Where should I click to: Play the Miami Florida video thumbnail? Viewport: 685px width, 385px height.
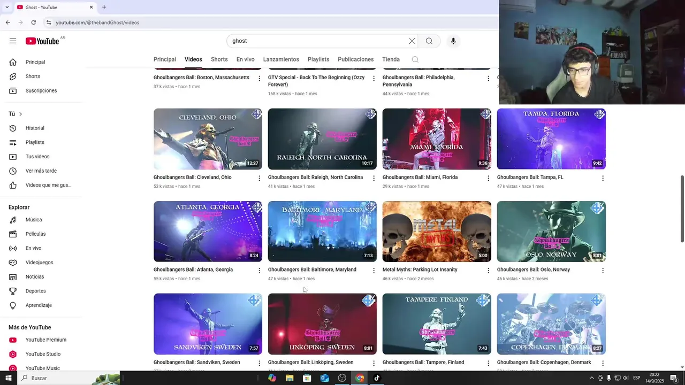tap(437, 139)
